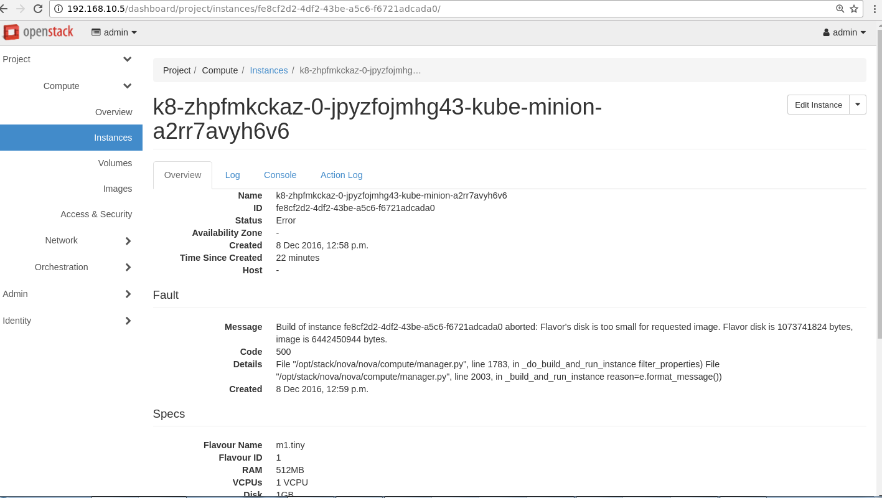Open Volumes in the sidebar
Screen dimensions: 882x498
[115, 163]
